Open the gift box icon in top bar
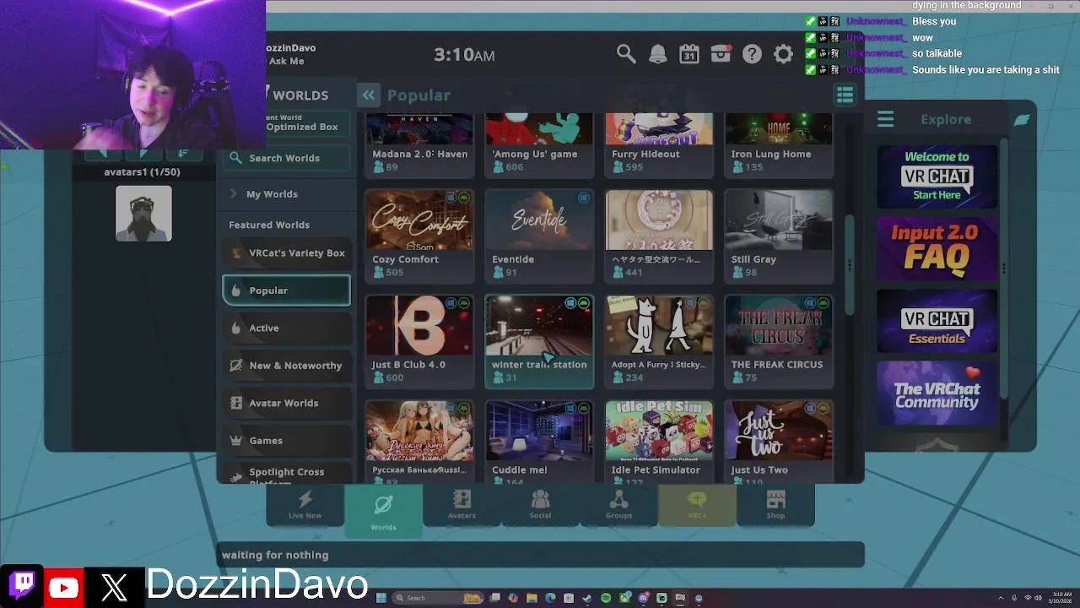 (x=721, y=55)
